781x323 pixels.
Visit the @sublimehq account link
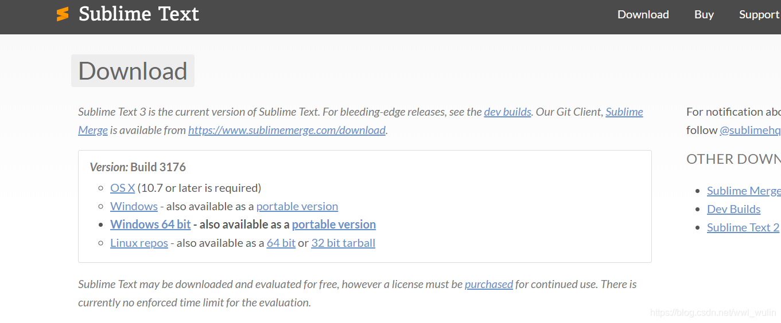[750, 130]
